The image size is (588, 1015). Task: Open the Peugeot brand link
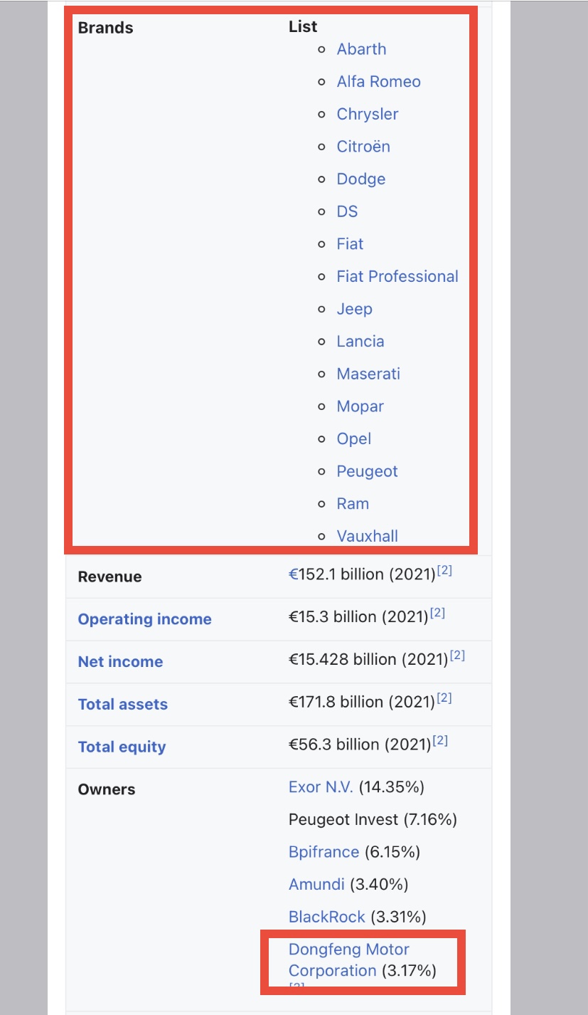(367, 471)
